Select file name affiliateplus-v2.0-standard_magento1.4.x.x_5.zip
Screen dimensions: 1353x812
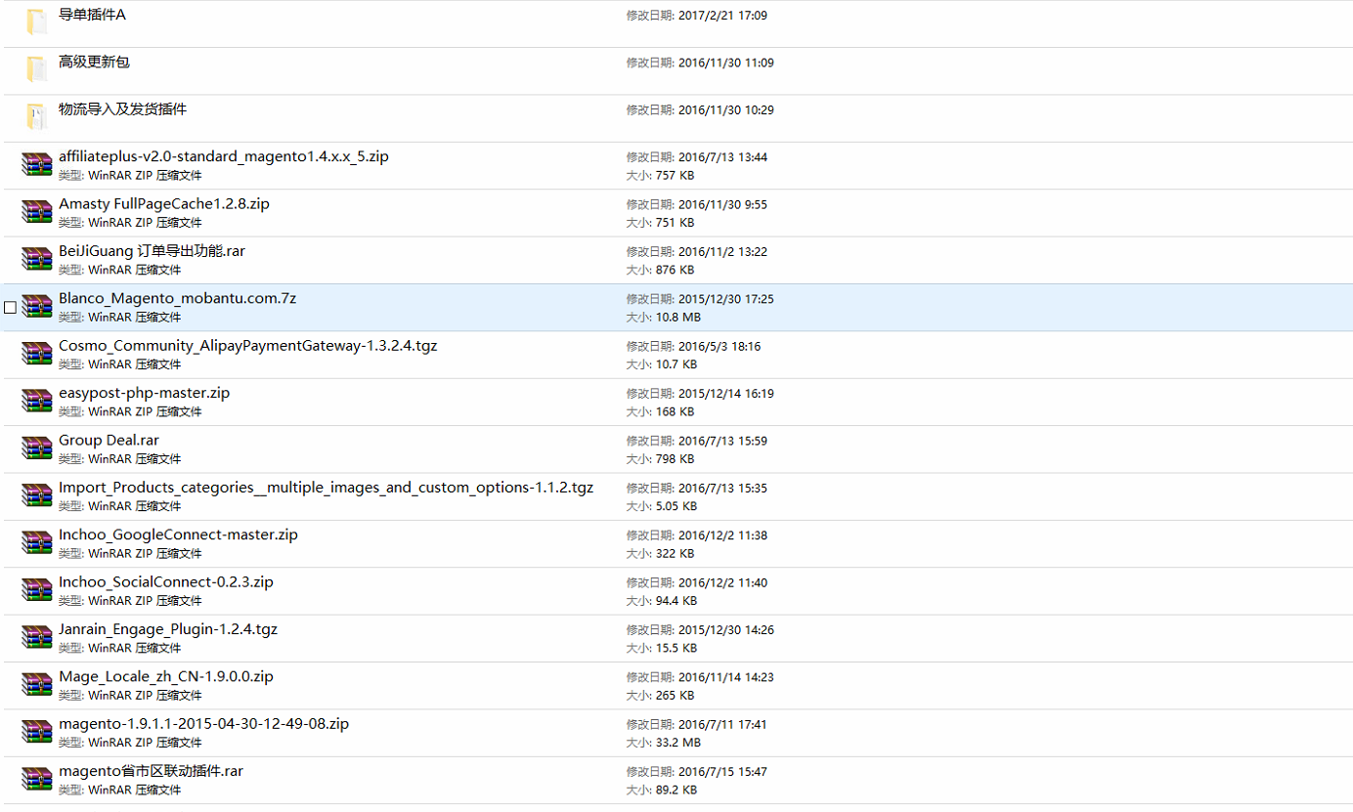click(224, 156)
